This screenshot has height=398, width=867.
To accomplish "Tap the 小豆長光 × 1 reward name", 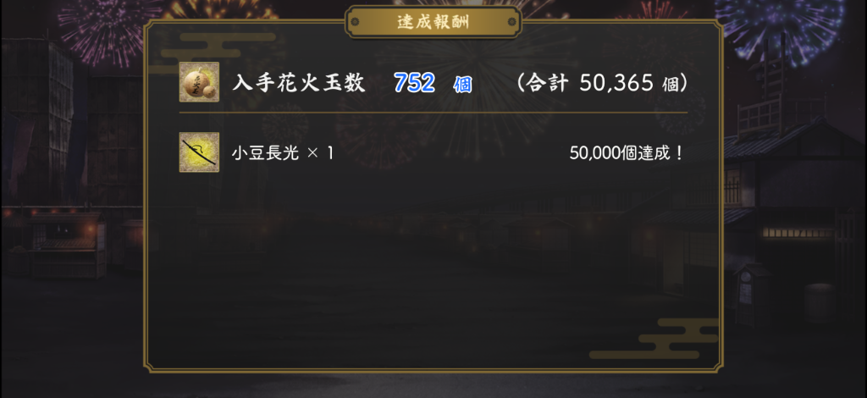I will click(x=283, y=153).
